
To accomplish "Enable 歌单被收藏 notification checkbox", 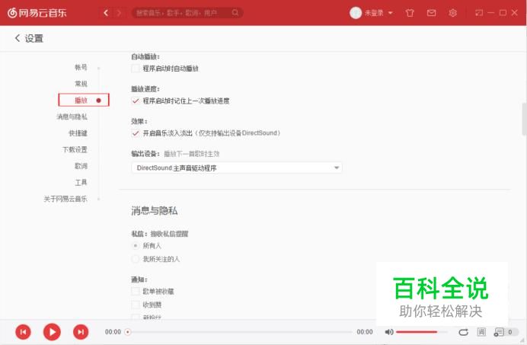I will [x=136, y=291].
